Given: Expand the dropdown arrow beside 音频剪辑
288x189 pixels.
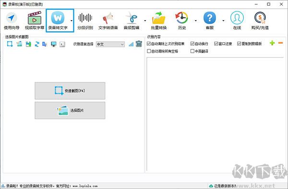Looking at the screenshot, I should click(145, 21).
